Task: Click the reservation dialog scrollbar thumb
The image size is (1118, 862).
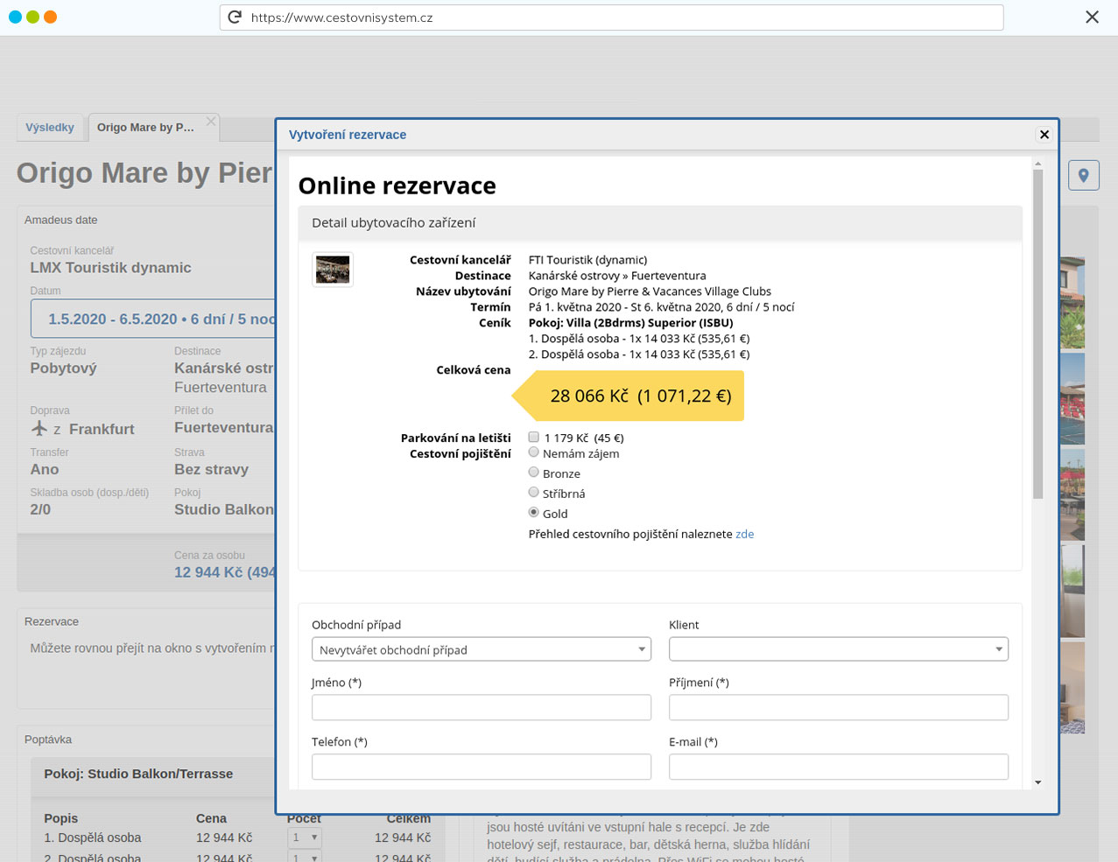Action: pyautogui.click(x=1038, y=334)
